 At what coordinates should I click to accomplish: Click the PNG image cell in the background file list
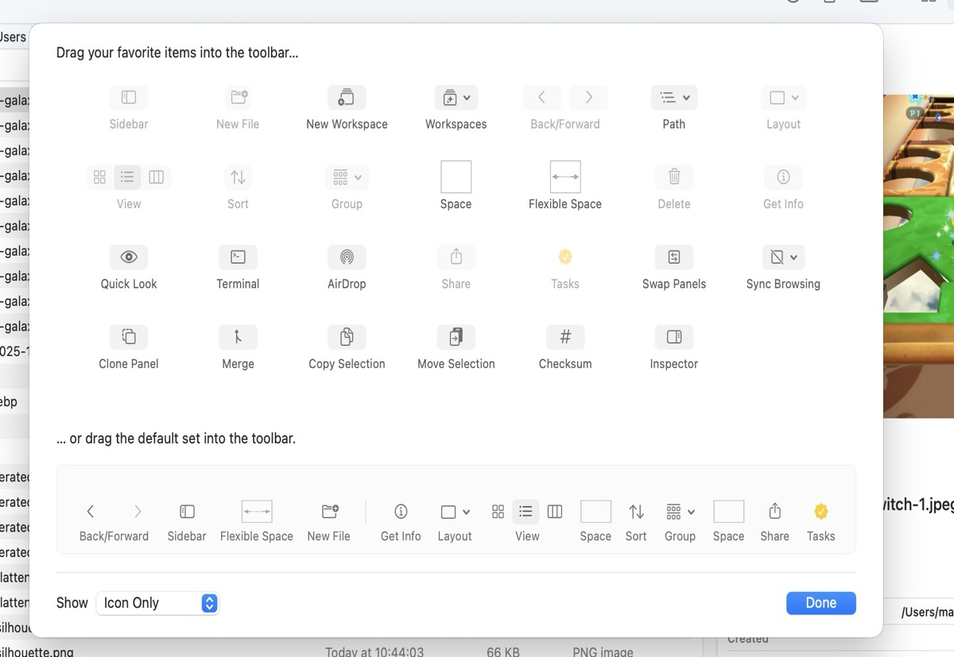(x=603, y=652)
